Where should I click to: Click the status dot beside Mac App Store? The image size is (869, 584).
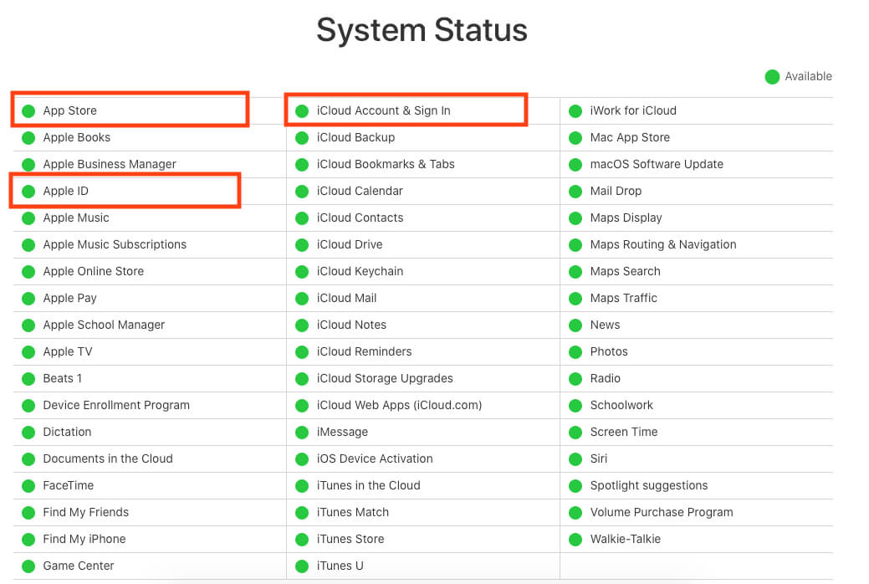click(x=575, y=137)
